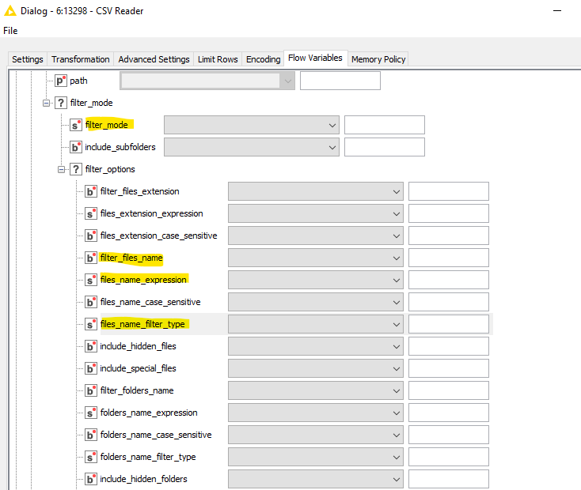Open the File menu
The width and height of the screenshot is (581, 490).
tap(10, 31)
